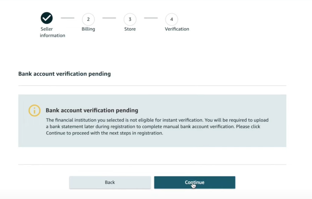Click the Continue button

pyautogui.click(x=194, y=182)
